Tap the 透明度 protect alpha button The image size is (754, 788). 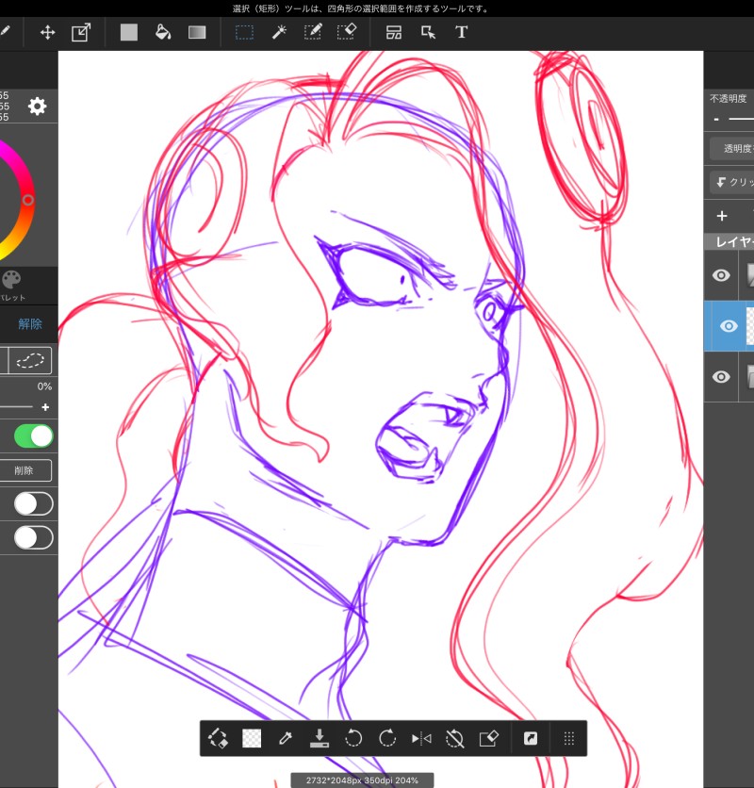(733, 148)
